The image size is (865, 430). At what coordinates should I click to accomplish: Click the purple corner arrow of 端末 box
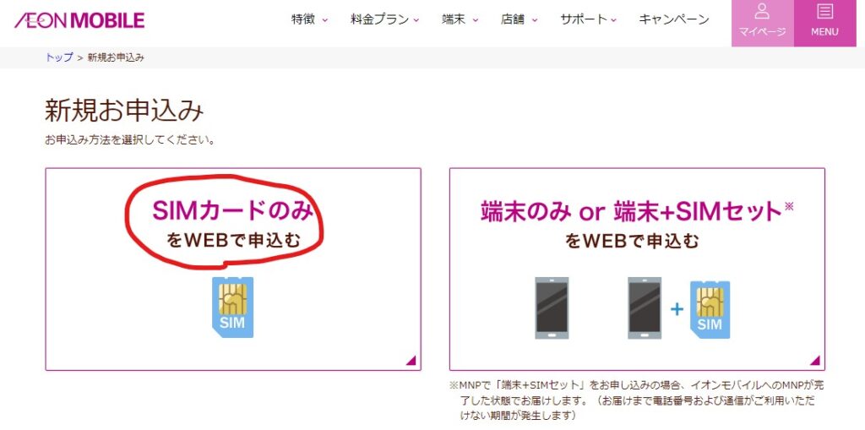tap(815, 361)
